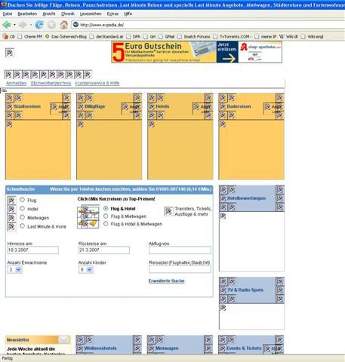Open the Lesezeichen menu
This screenshot has width=345, height=362.
click(91, 14)
